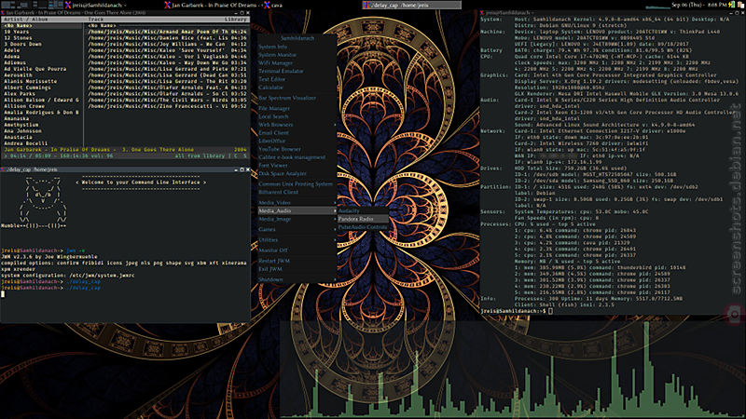Click the 'Track' column header
Image resolution: width=746 pixels, height=419 pixels.
tap(96, 20)
